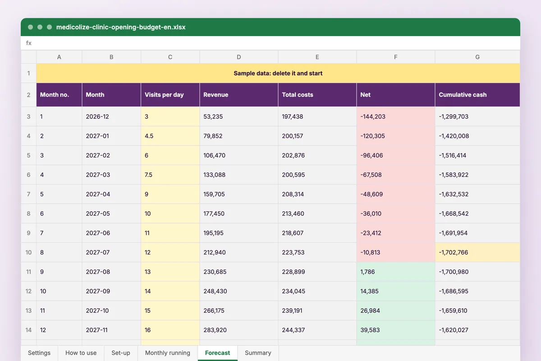541x361 pixels.
Task: Switch to the Settings sheet tab
Action: click(x=39, y=353)
